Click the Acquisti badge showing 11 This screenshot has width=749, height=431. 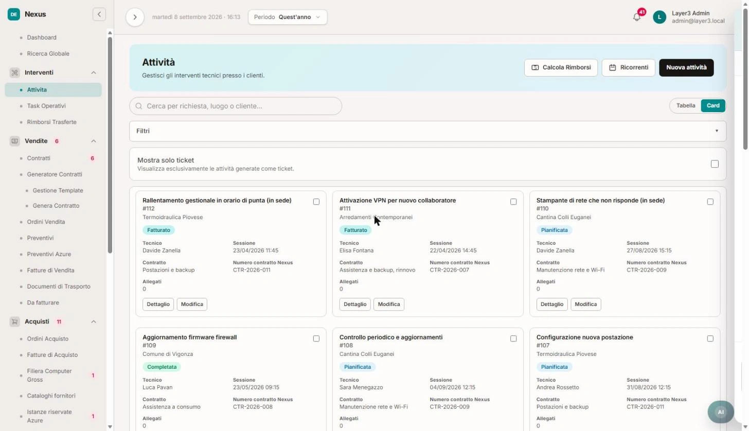(59, 321)
